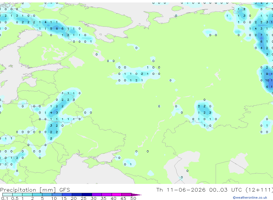The width and height of the screenshot is (273, 200).
Task: Click the date text '11-06-2026'
Action: pyautogui.click(x=186, y=190)
